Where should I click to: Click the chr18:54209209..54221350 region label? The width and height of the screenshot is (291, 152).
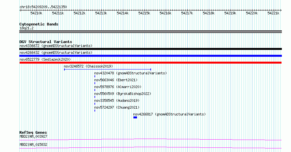point(43,7)
